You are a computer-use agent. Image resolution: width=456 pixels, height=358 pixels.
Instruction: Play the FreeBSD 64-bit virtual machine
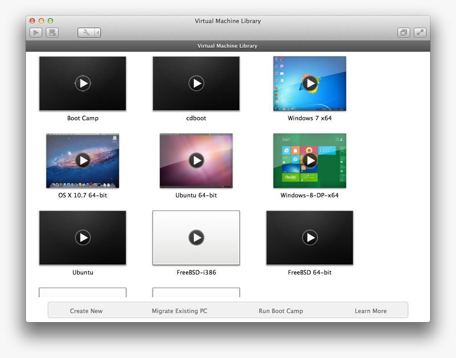coord(310,238)
